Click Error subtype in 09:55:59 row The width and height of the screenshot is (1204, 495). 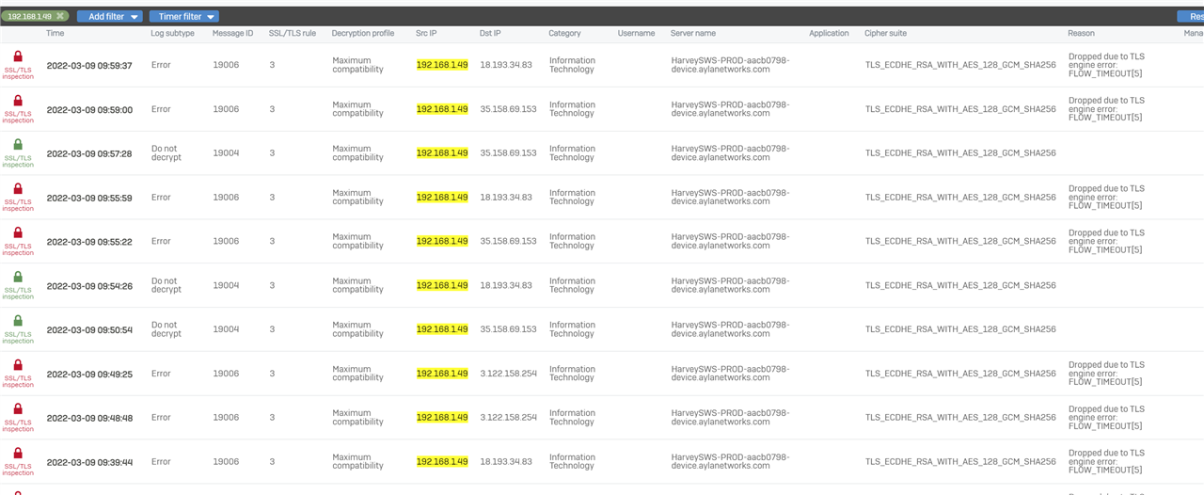pyautogui.click(x=161, y=198)
